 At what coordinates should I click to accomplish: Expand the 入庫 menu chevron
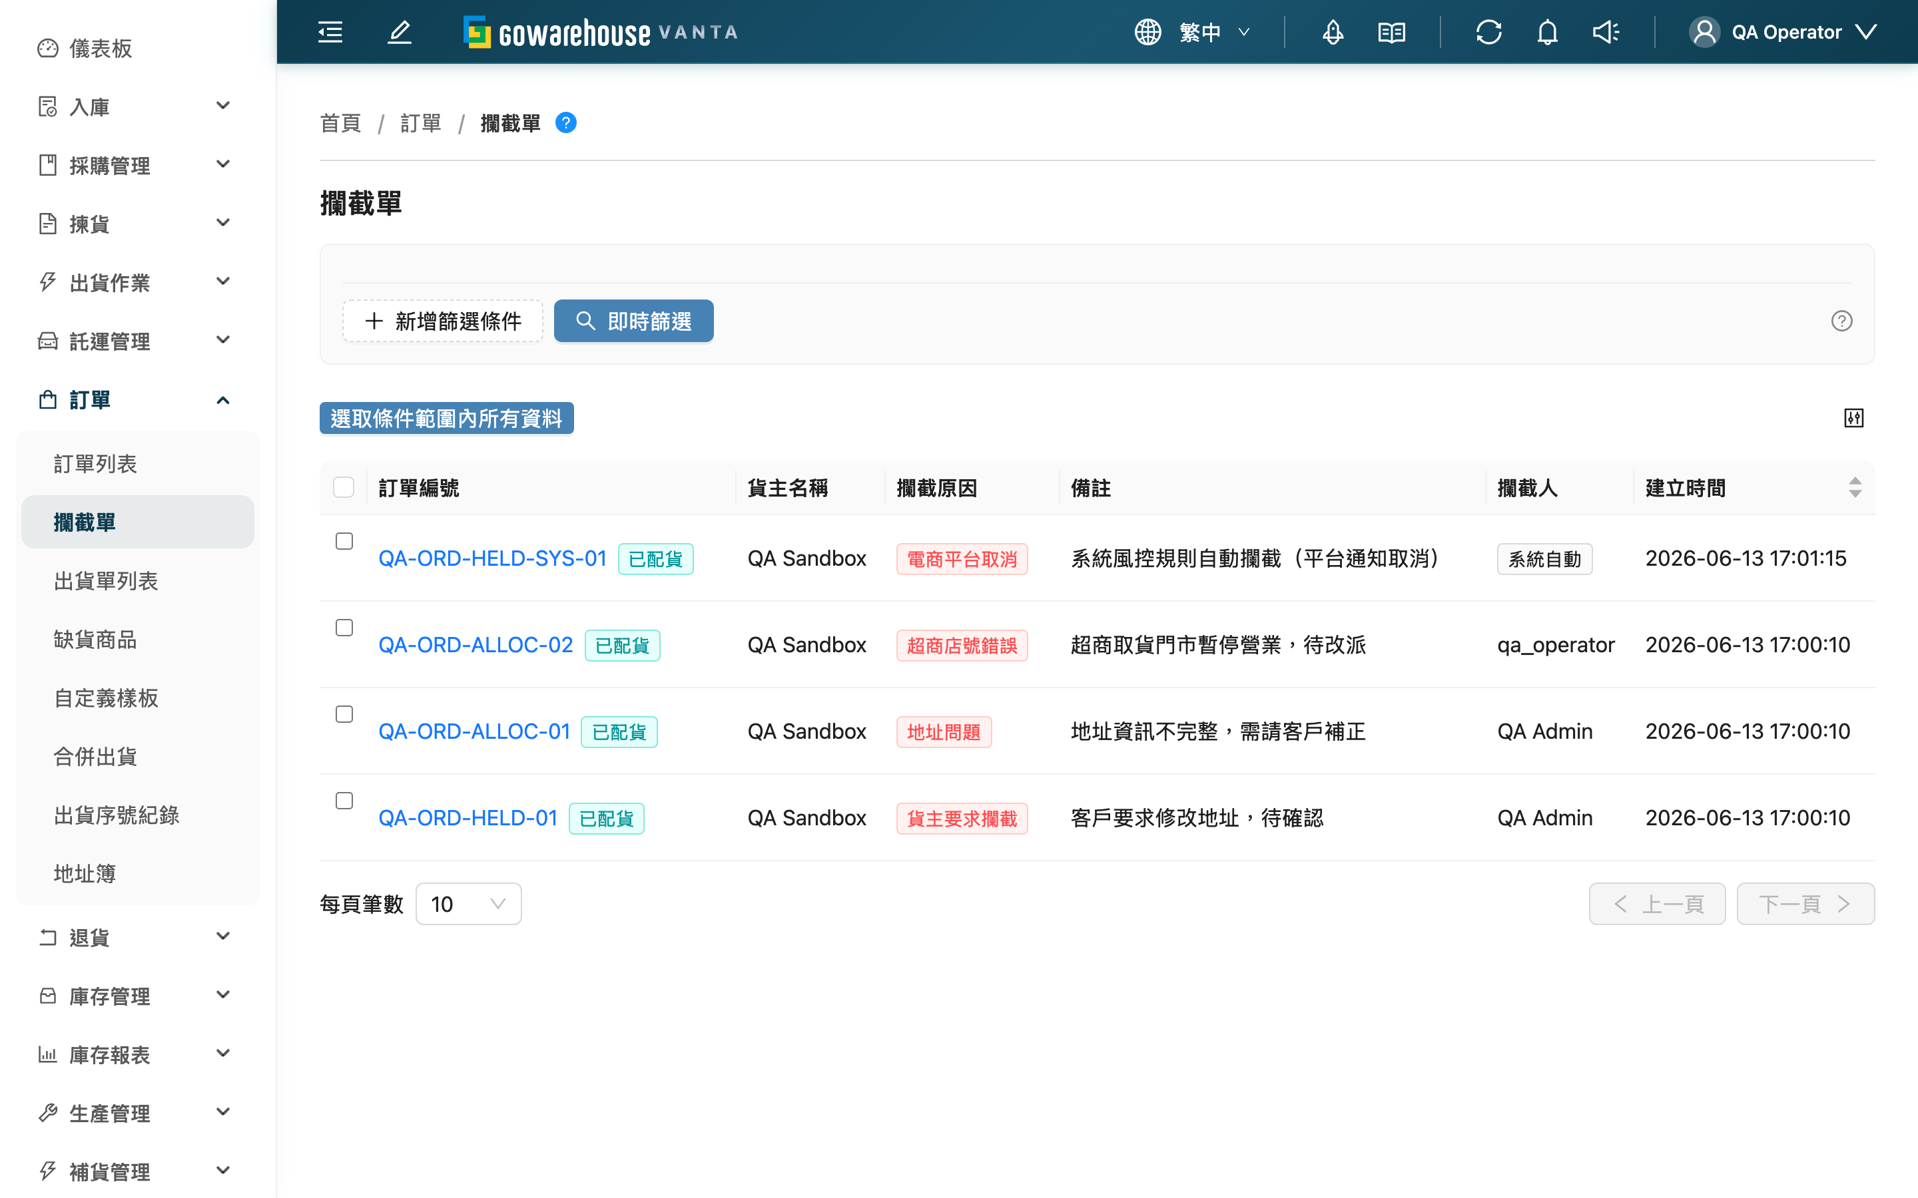pos(224,105)
